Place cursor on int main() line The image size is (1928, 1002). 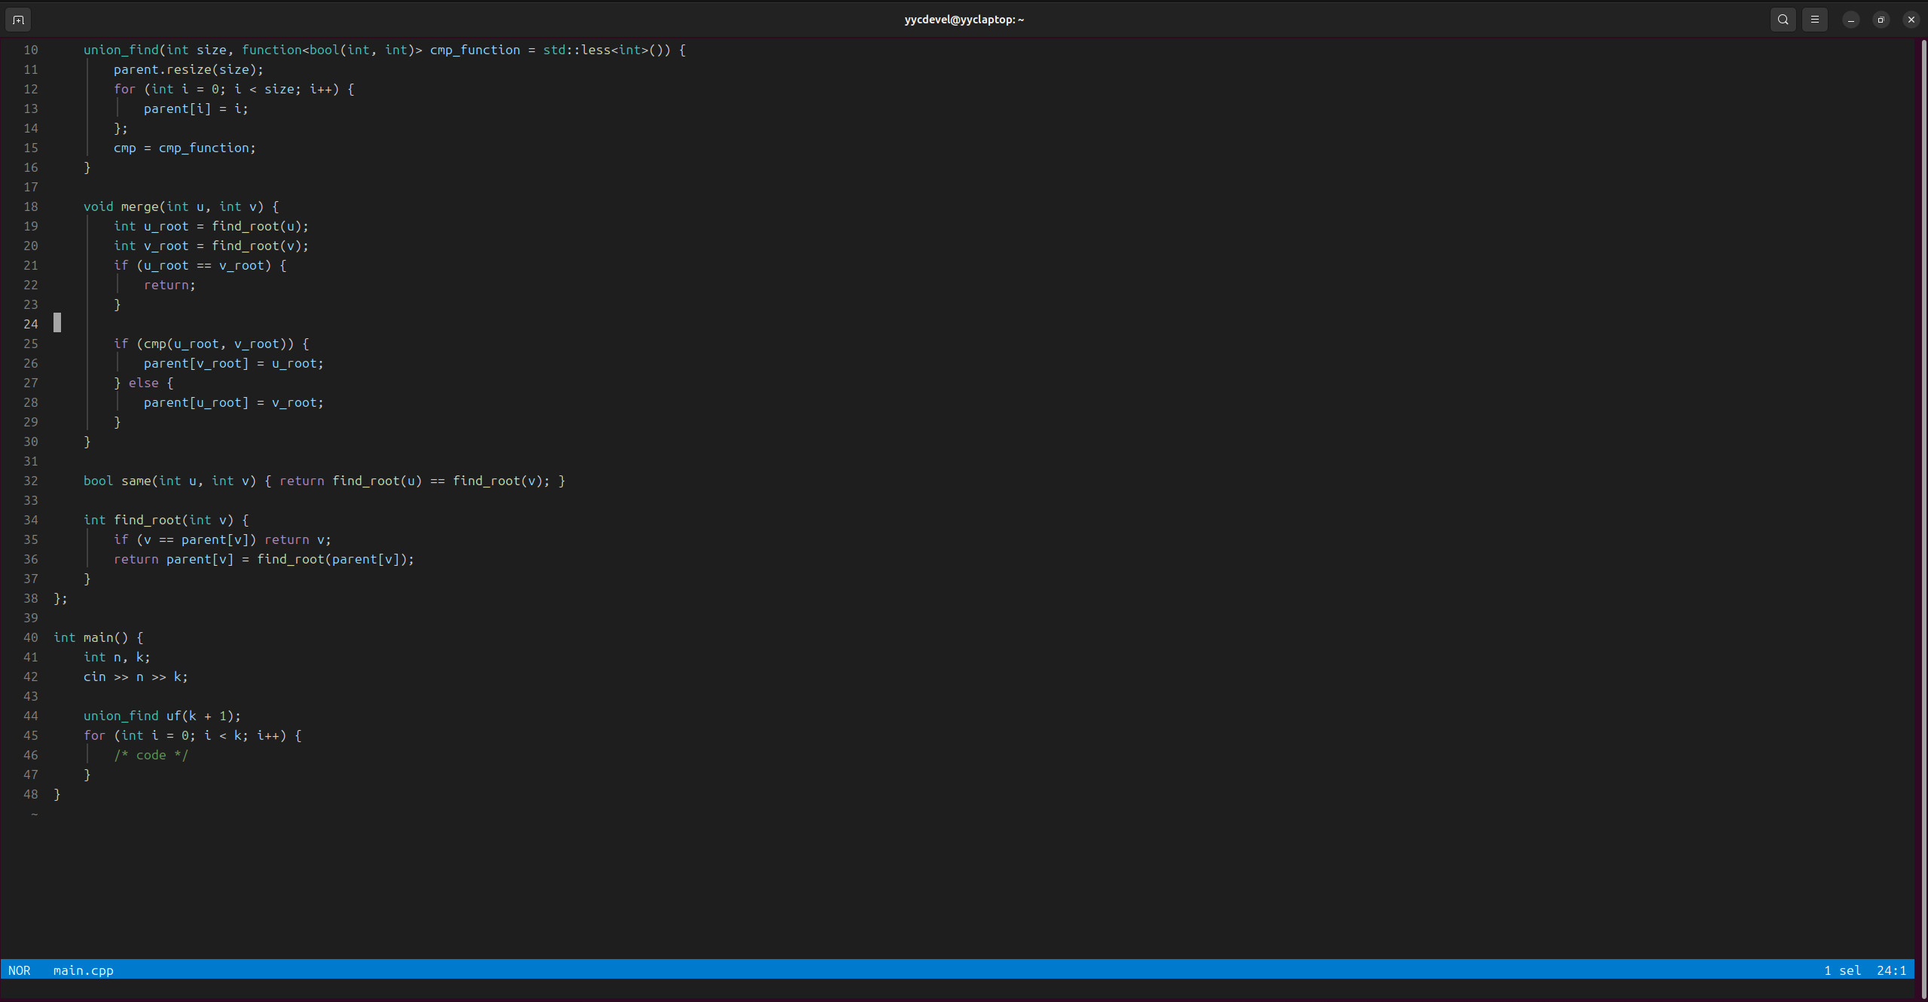(98, 637)
